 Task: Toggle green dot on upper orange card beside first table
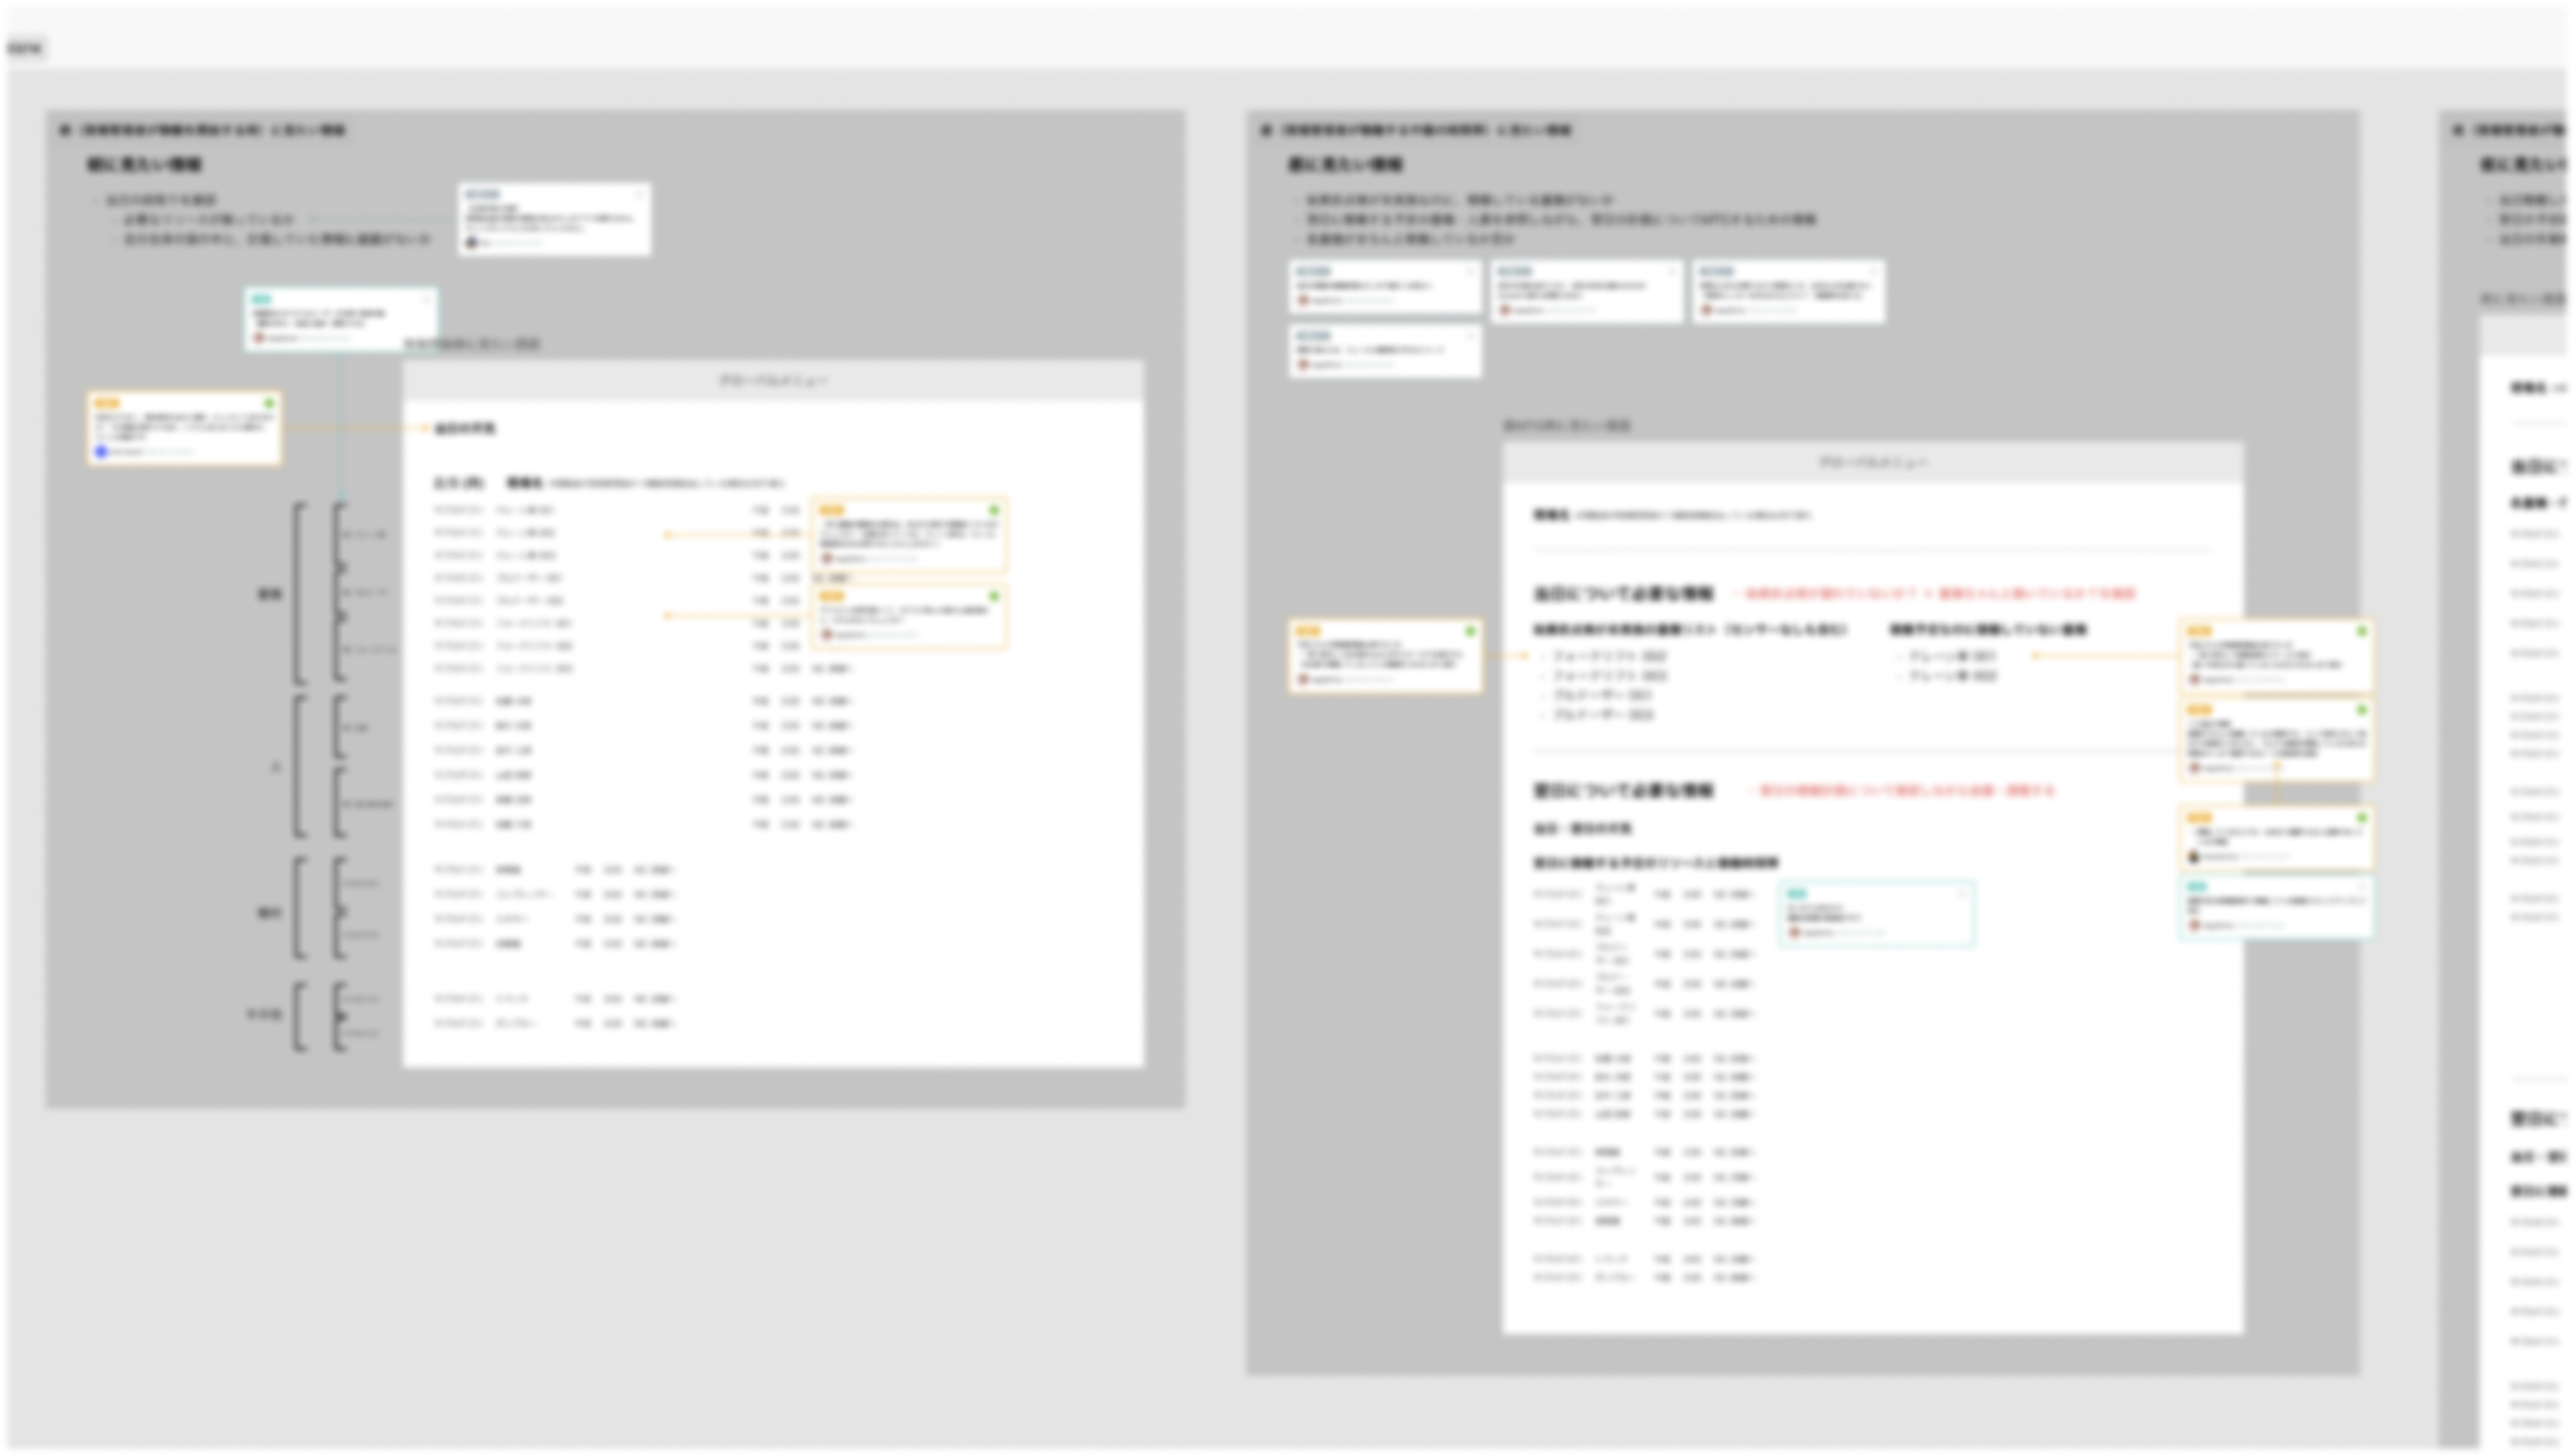(x=994, y=510)
